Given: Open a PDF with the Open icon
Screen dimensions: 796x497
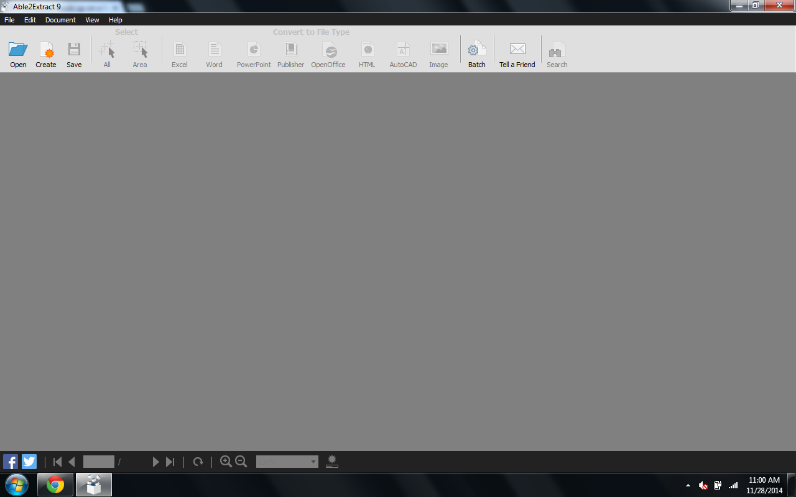Looking at the screenshot, I should pyautogui.click(x=18, y=50).
